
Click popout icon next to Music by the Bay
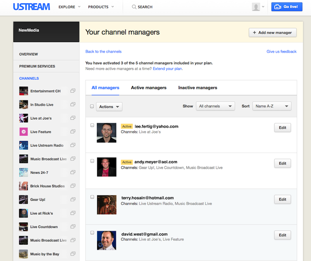(x=73, y=254)
